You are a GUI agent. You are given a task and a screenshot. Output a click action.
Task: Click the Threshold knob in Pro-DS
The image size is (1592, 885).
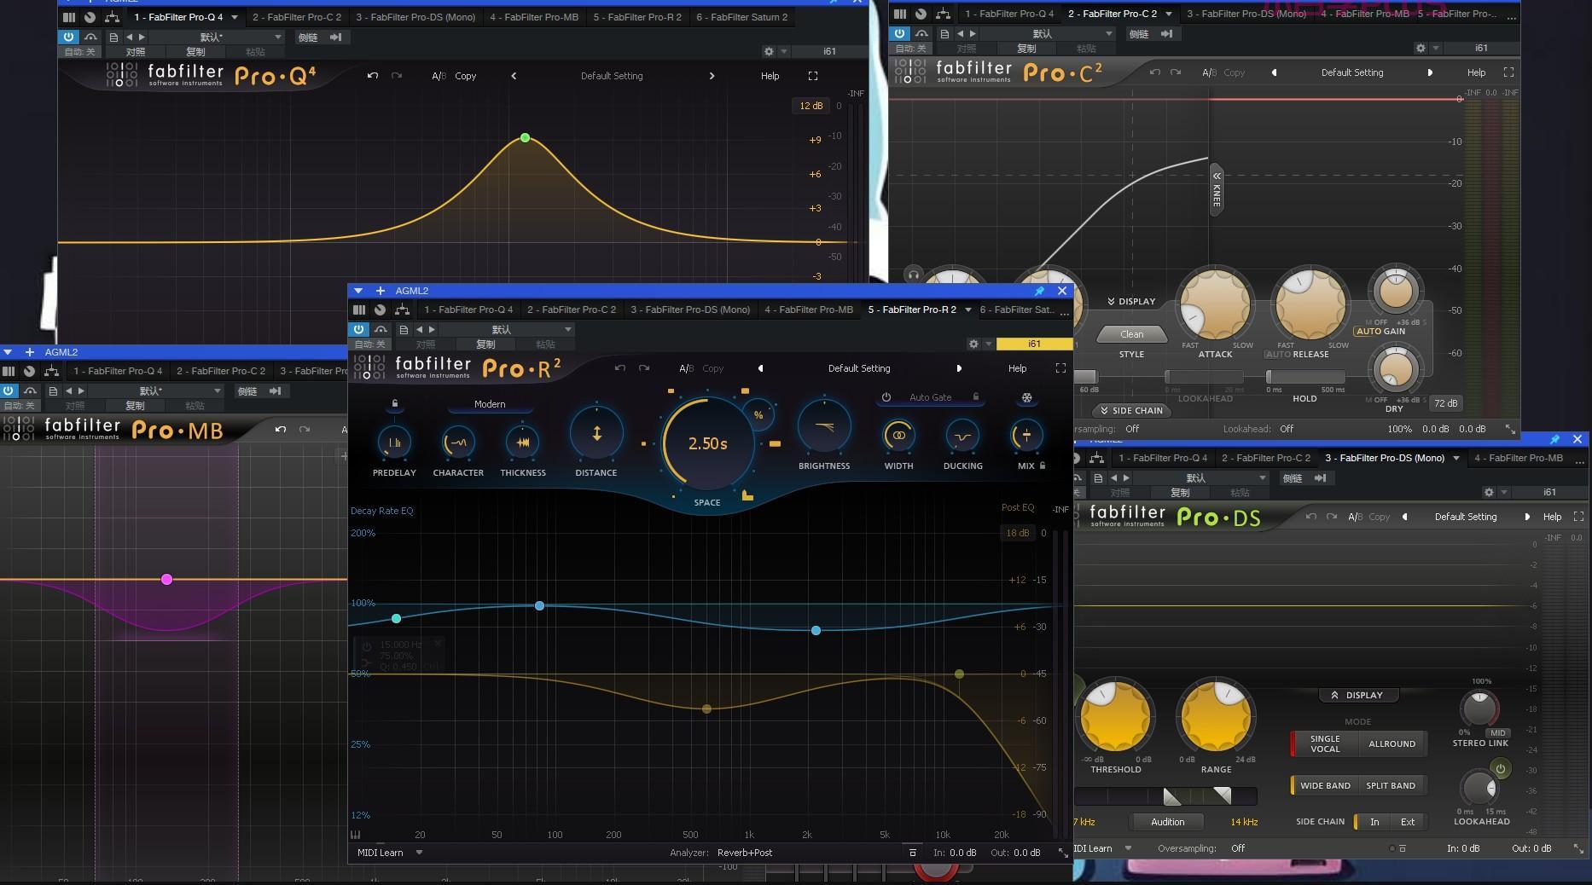[1116, 716]
